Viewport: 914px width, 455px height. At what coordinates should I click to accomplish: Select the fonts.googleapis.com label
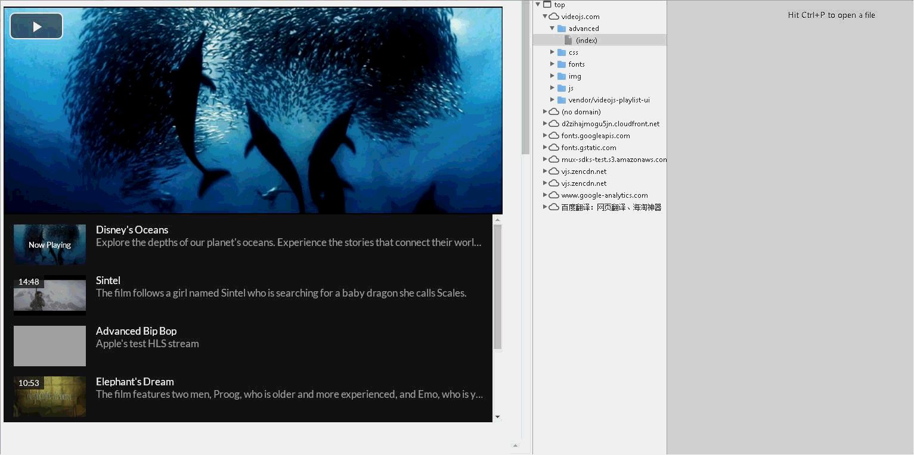click(x=596, y=136)
